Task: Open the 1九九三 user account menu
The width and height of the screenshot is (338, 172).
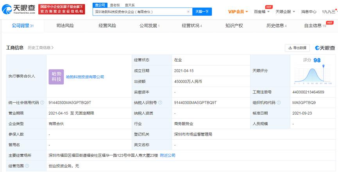Action: click(x=329, y=12)
